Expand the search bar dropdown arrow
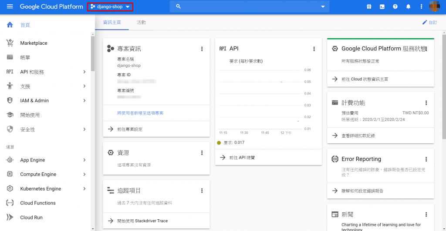 tap(323, 7)
